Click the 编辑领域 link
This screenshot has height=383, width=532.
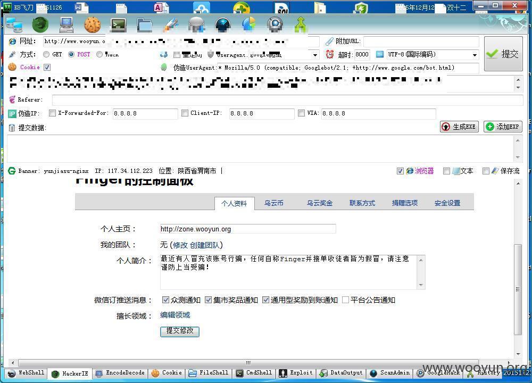click(175, 315)
